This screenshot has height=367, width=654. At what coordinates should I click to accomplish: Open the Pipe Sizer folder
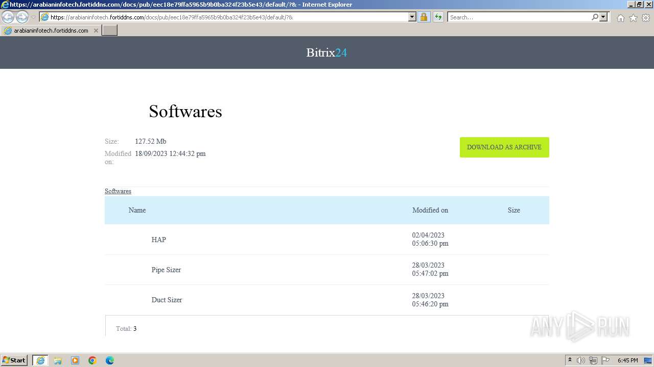[x=166, y=270]
